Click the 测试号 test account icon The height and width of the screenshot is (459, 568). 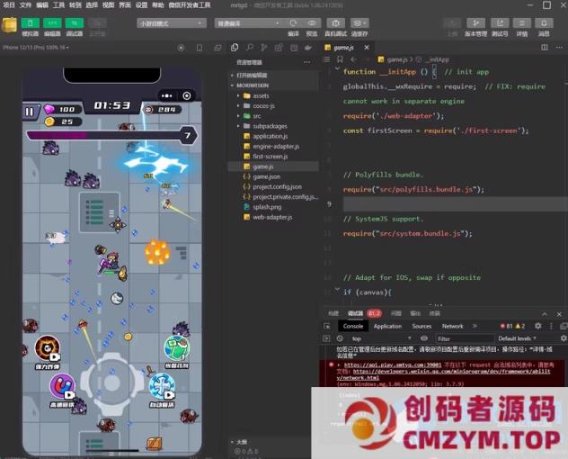coord(500,22)
